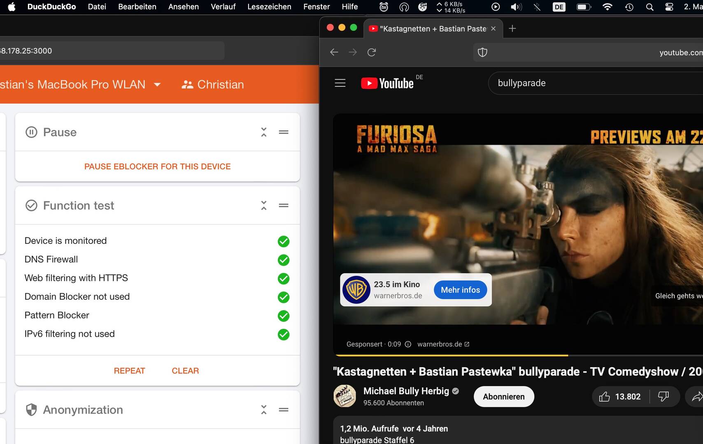703x444 pixels.
Task: Click REPEAT in Function test
Action: [130, 371]
